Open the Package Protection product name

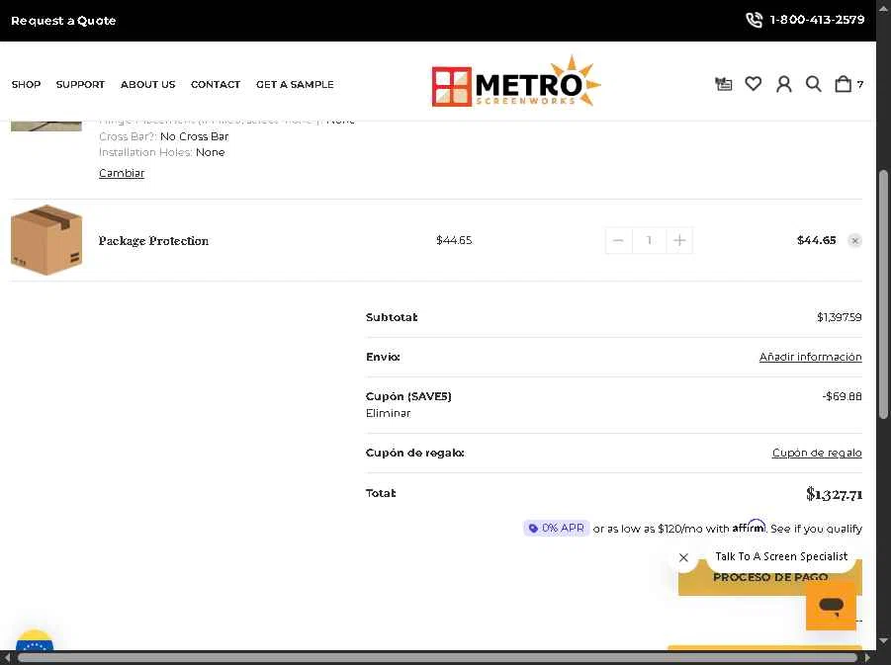coord(153,241)
